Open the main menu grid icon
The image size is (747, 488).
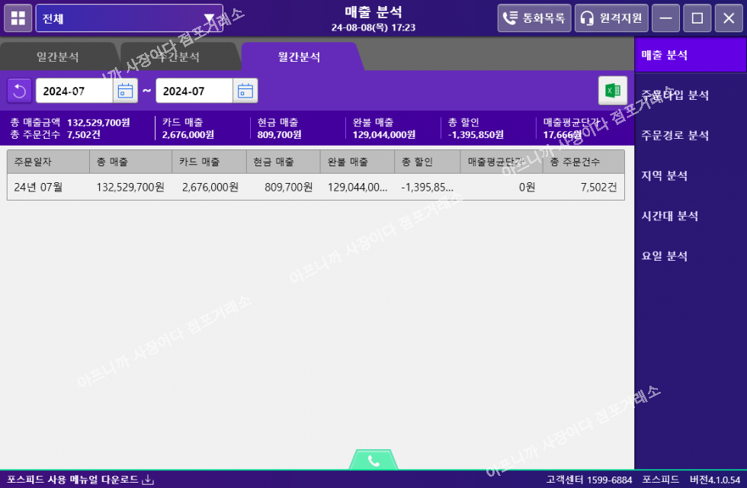tap(18, 18)
